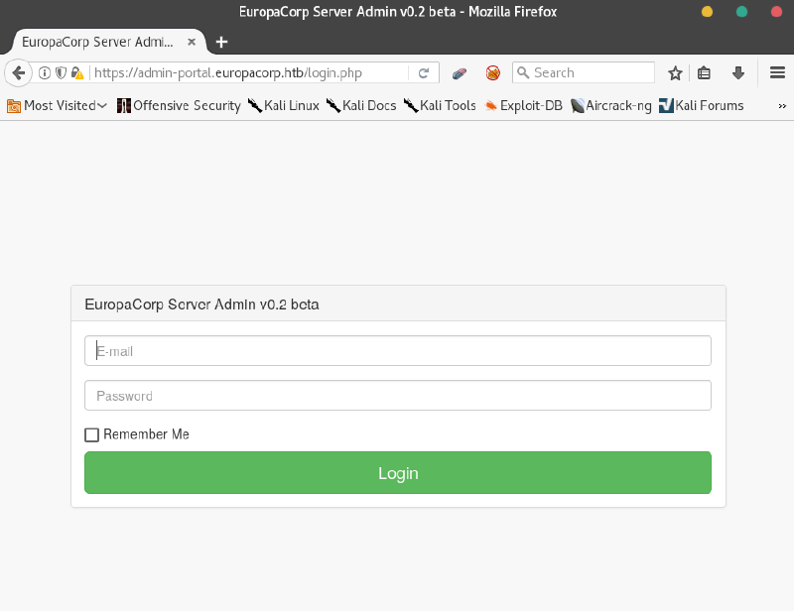This screenshot has width=794, height=611.
Task: Click the pencil-shaped extension icon
Action: 459,72
